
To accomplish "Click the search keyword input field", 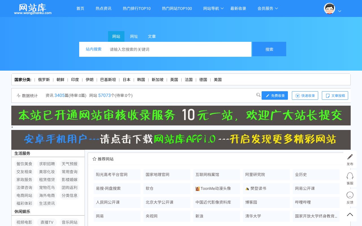I will (x=178, y=49).
